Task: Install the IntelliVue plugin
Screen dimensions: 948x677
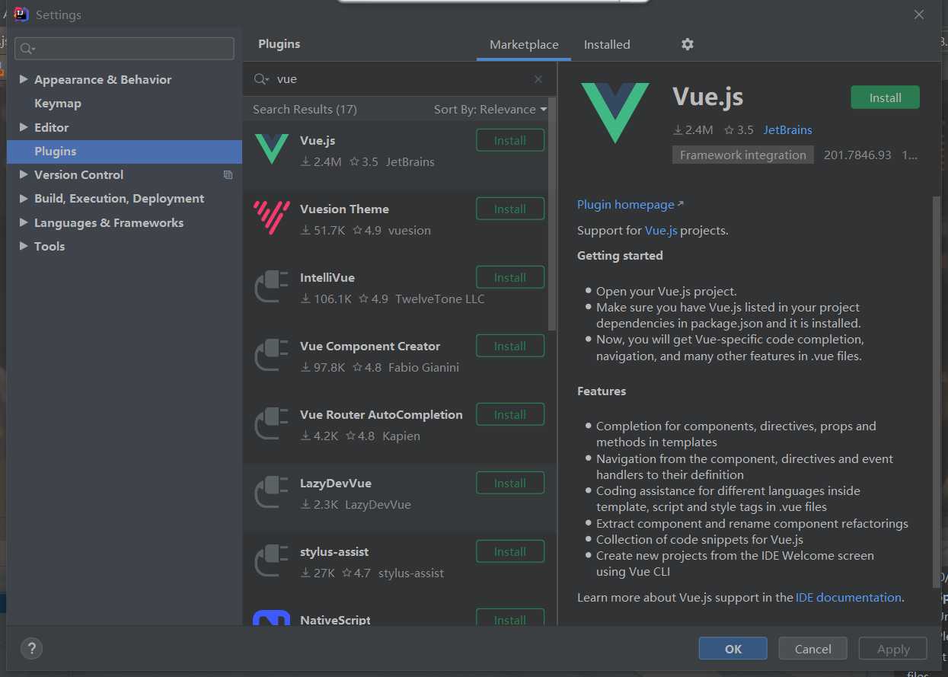Action: [510, 278]
